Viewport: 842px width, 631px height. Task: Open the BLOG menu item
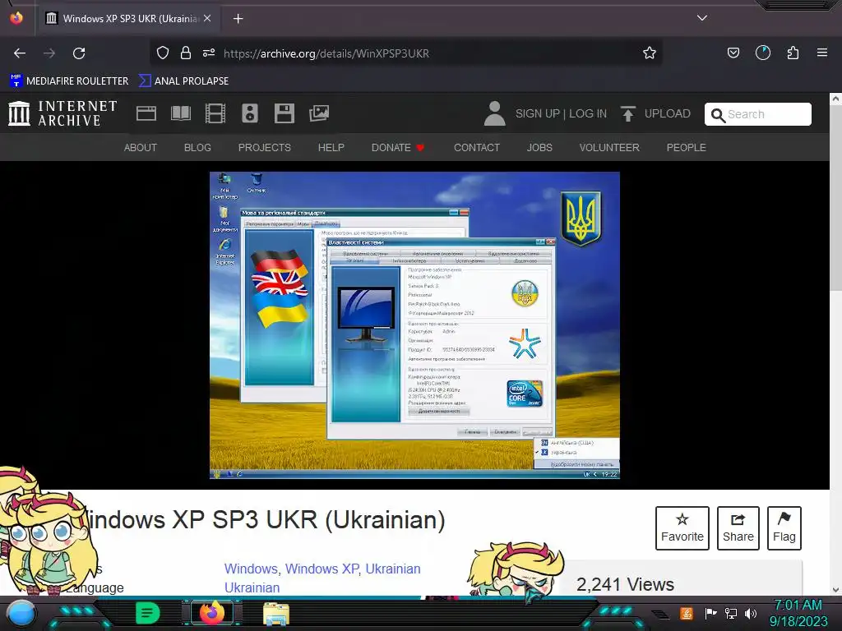pyautogui.click(x=197, y=148)
